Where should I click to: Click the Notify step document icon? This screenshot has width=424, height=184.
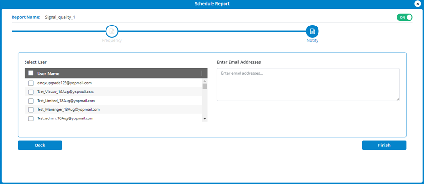pos(312,31)
